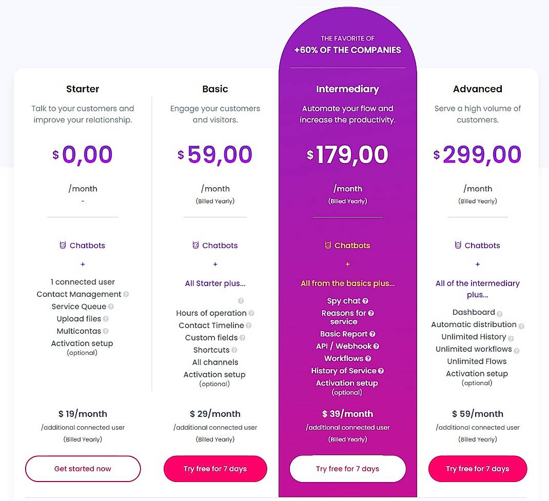Click Try free for 7 days under Intermediary
The image size is (549, 501).
point(347,469)
